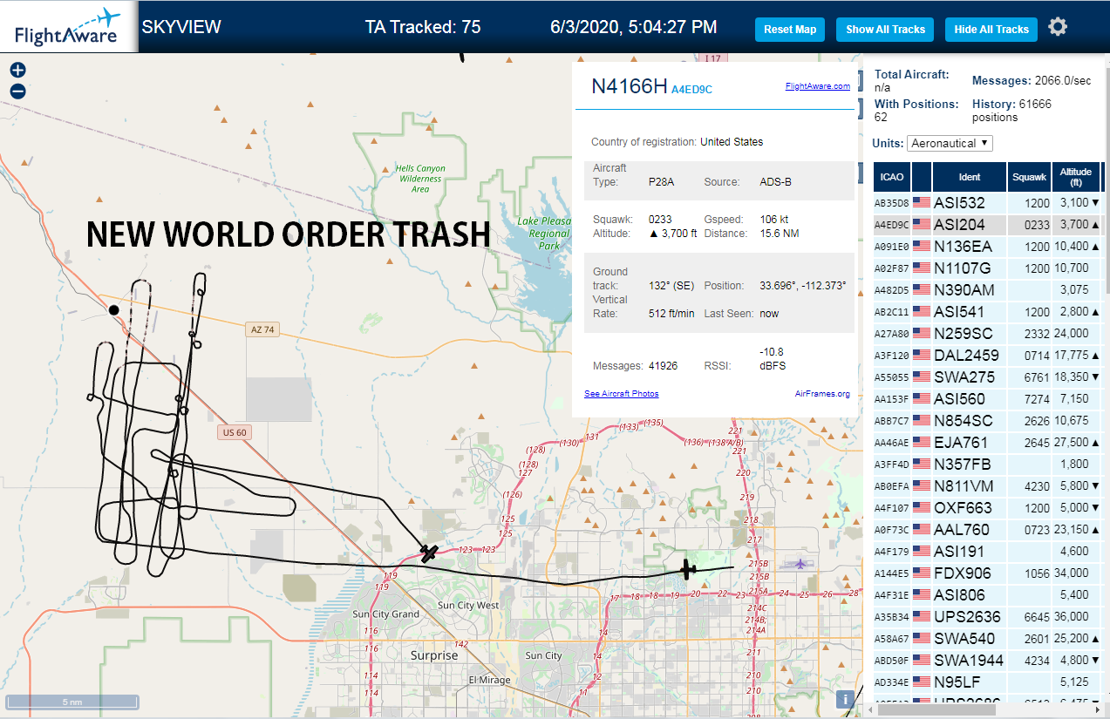Open the AirFrames.org link
Viewport: 1110px width, 719px height.
(822, 394)
